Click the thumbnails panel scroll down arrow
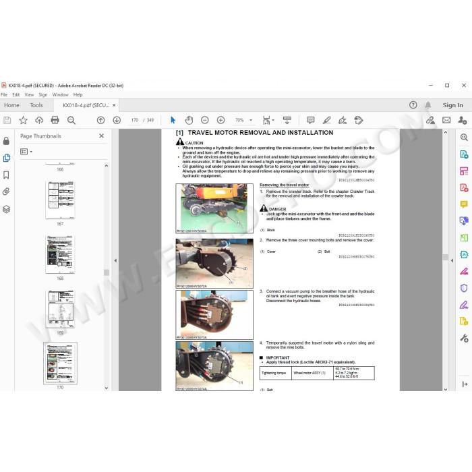Image resolution: width=472 pixels, height=472 pixels. coord(107,388)
